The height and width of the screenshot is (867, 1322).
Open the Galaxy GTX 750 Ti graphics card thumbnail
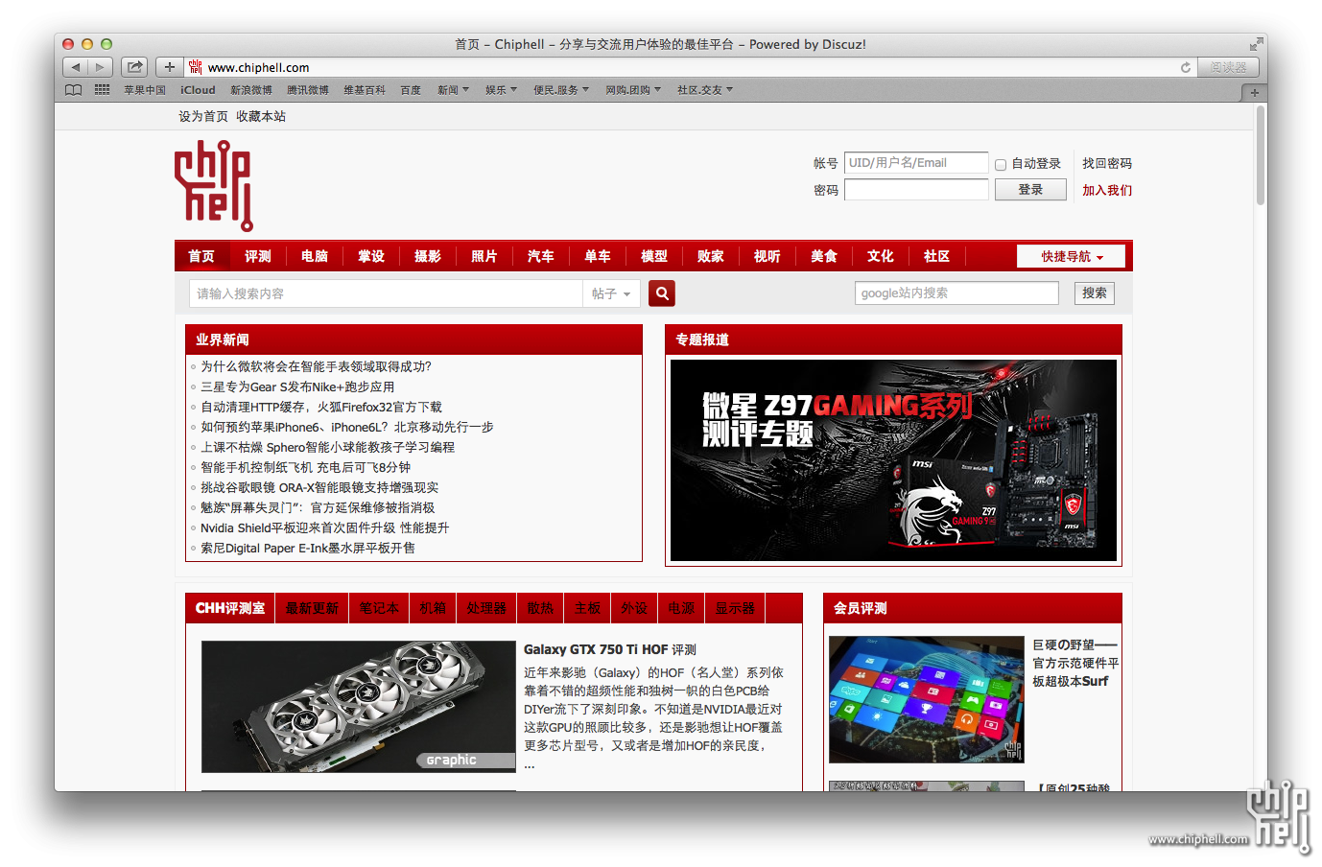pos(359,707)
